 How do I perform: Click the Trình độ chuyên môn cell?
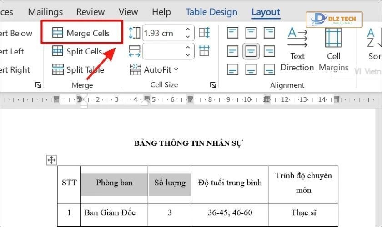(x=303, y=184)
